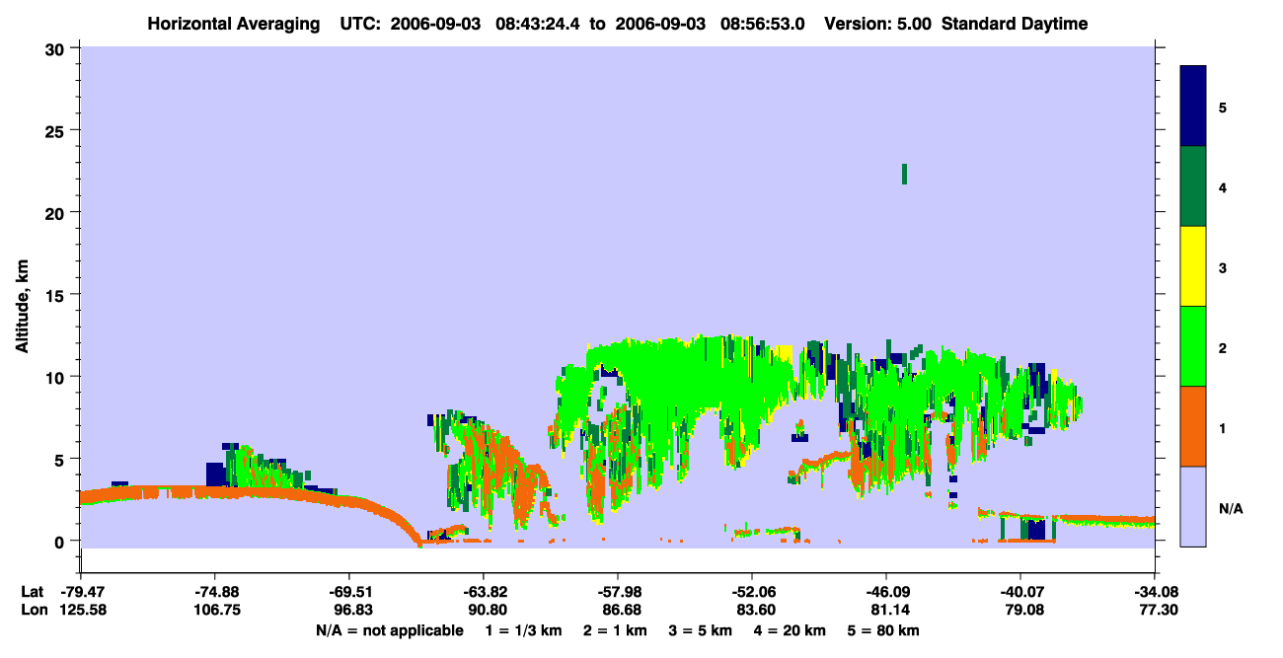Screen dimensions: 1283x658
Task: Click the legend text '2 = 1 km'
Action: coord(615,630)
